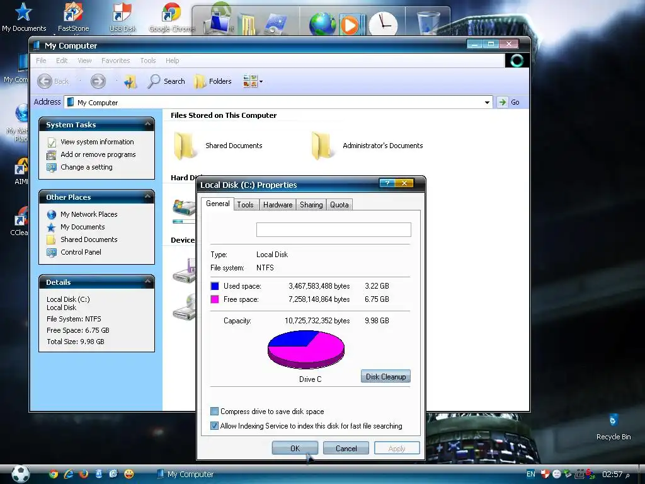Image resolution: width=645 pixels, height=484 pixels.
Task: Click the Help question mark button in dialog
Action: click(x=387, y=183)
